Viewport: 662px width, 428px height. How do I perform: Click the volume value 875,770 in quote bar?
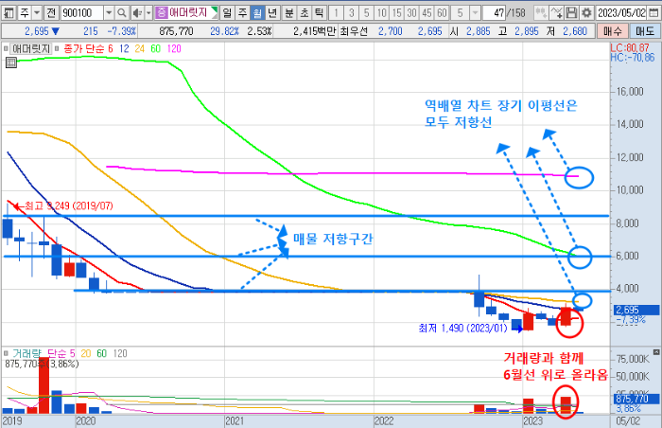pyautogui.click(x=176, y=31)
